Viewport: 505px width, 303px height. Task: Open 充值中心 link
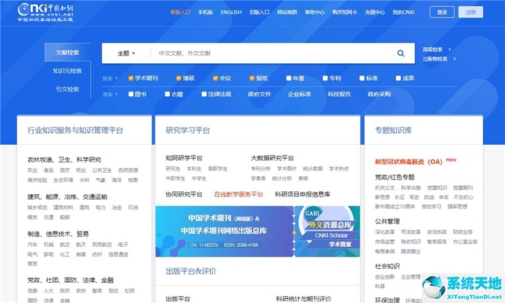point(375,12)
